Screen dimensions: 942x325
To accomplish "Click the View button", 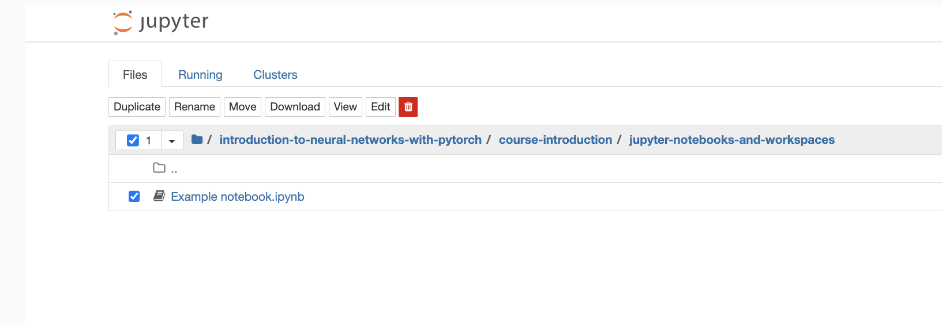I will (x=345, y=107).
